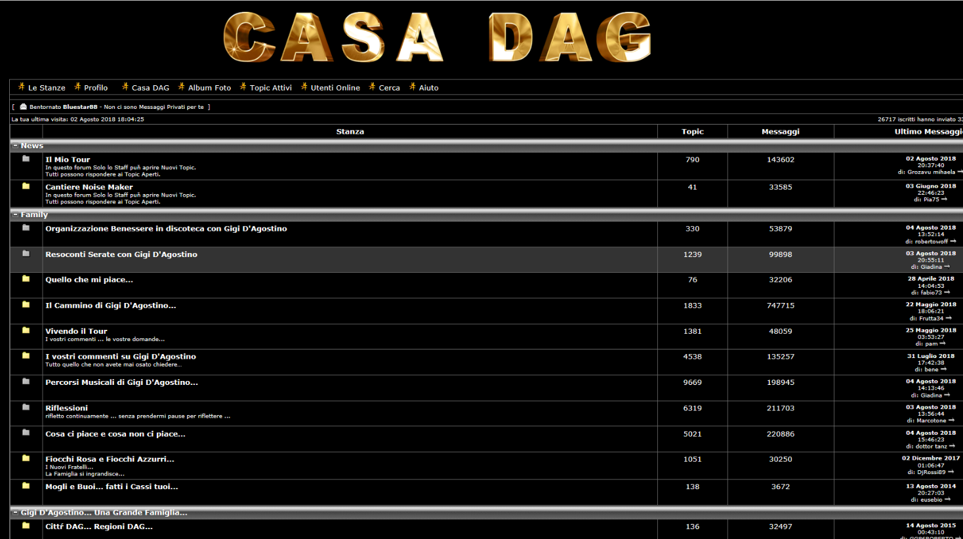Open Cosa ci piace e cosa non ci piace
Viewport: 963px width, 539px height.
tap(115, 434)
